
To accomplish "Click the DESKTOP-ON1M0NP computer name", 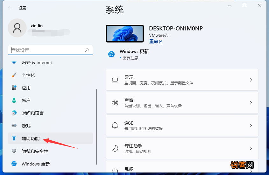I will [176, 28].
